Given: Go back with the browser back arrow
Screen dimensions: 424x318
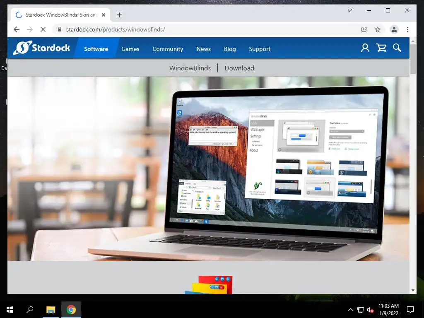Looking at the screenshot, I should coord(17,29).
